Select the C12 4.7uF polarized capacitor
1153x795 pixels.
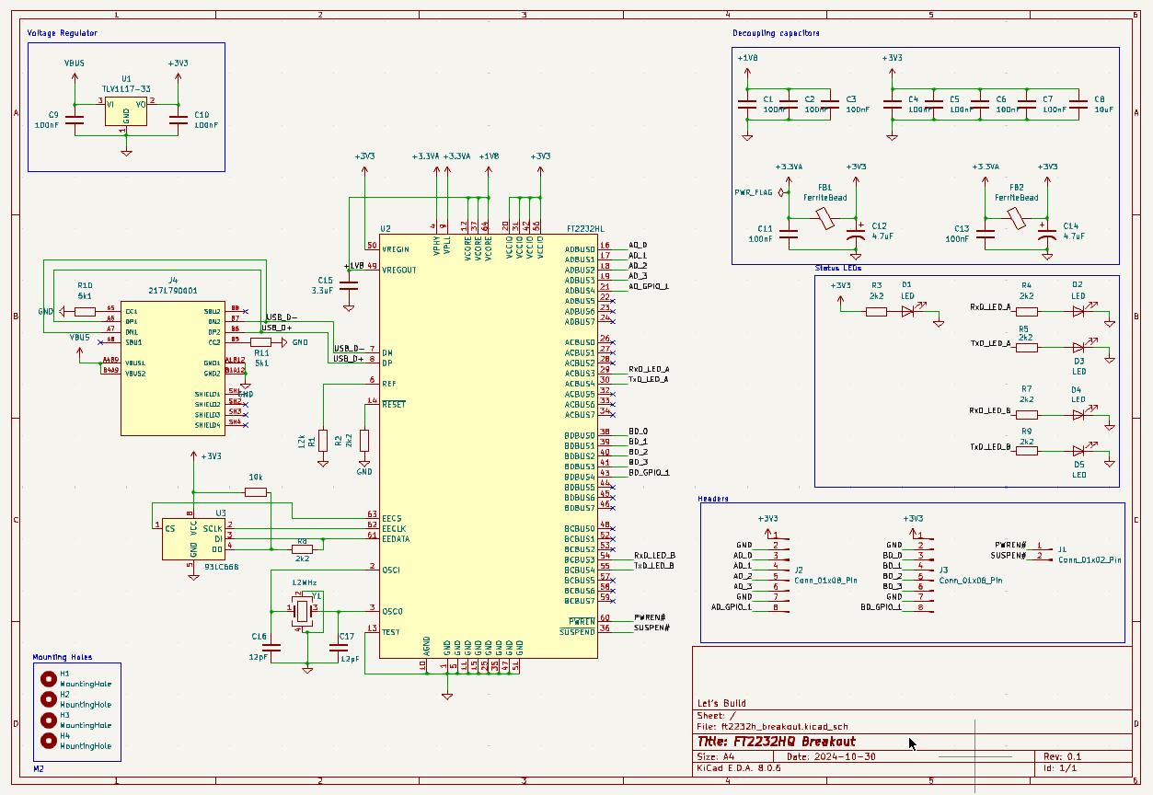click(x=854, y=235)
